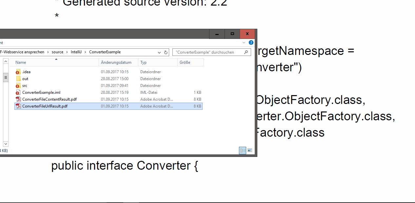The height and width of the screenshot is (203, 415).
Task: Open the out folder
Action: [x=25, y=79]
